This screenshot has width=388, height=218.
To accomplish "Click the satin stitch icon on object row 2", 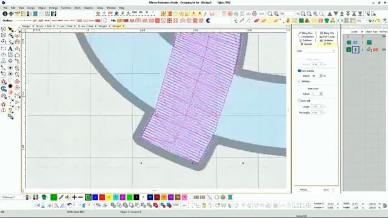I will (x=376, y=50).
